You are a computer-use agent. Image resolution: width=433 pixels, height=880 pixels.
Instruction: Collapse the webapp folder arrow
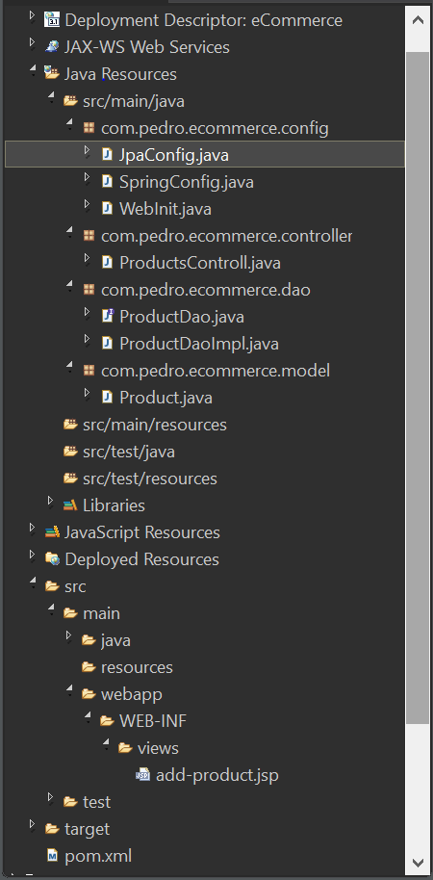(69, 691)
